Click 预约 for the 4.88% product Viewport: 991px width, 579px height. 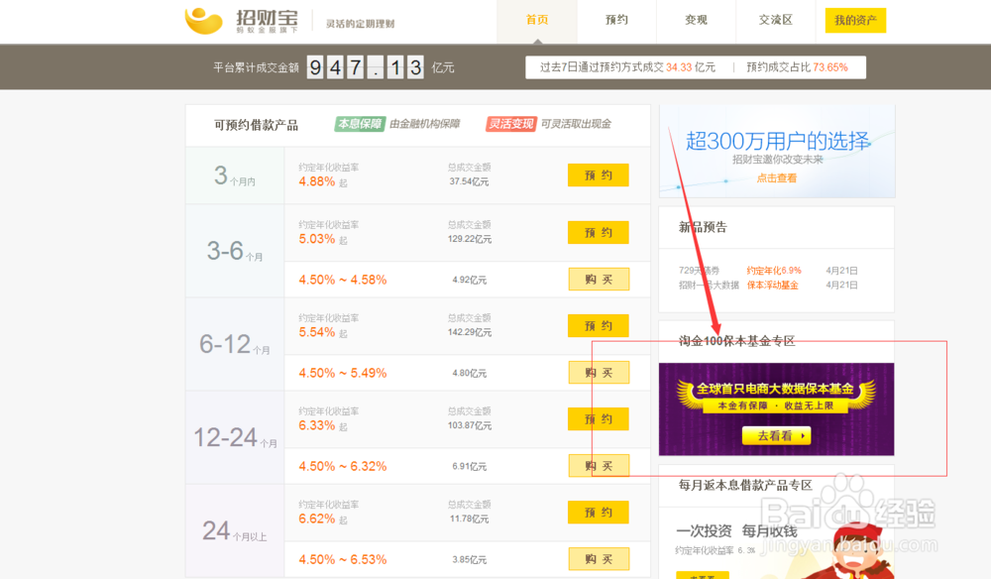598,175
